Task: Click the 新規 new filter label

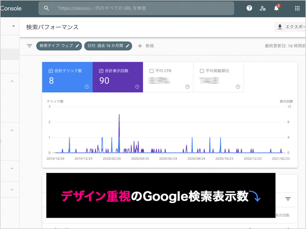Action: pos(149,46)
